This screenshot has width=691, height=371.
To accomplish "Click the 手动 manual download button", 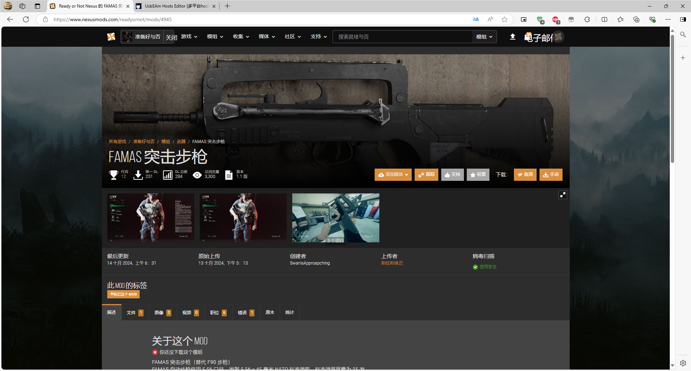I will 551,175.
